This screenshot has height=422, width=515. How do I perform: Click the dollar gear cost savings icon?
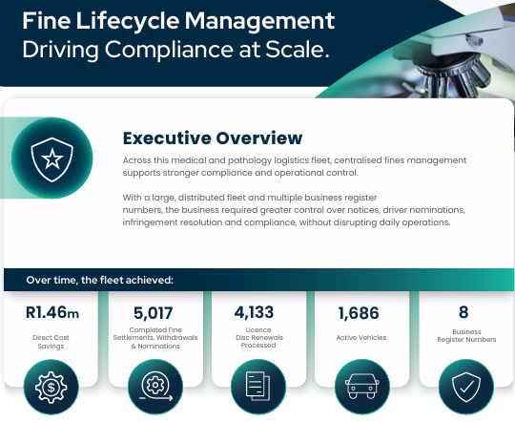[51, 387]
